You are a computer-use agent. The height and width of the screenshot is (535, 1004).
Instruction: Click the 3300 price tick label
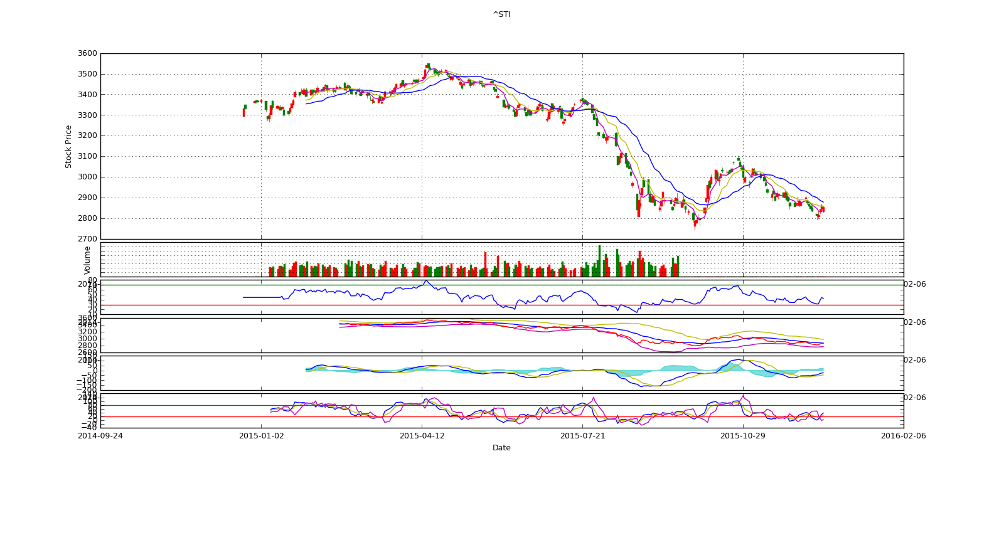coord(88,115)
